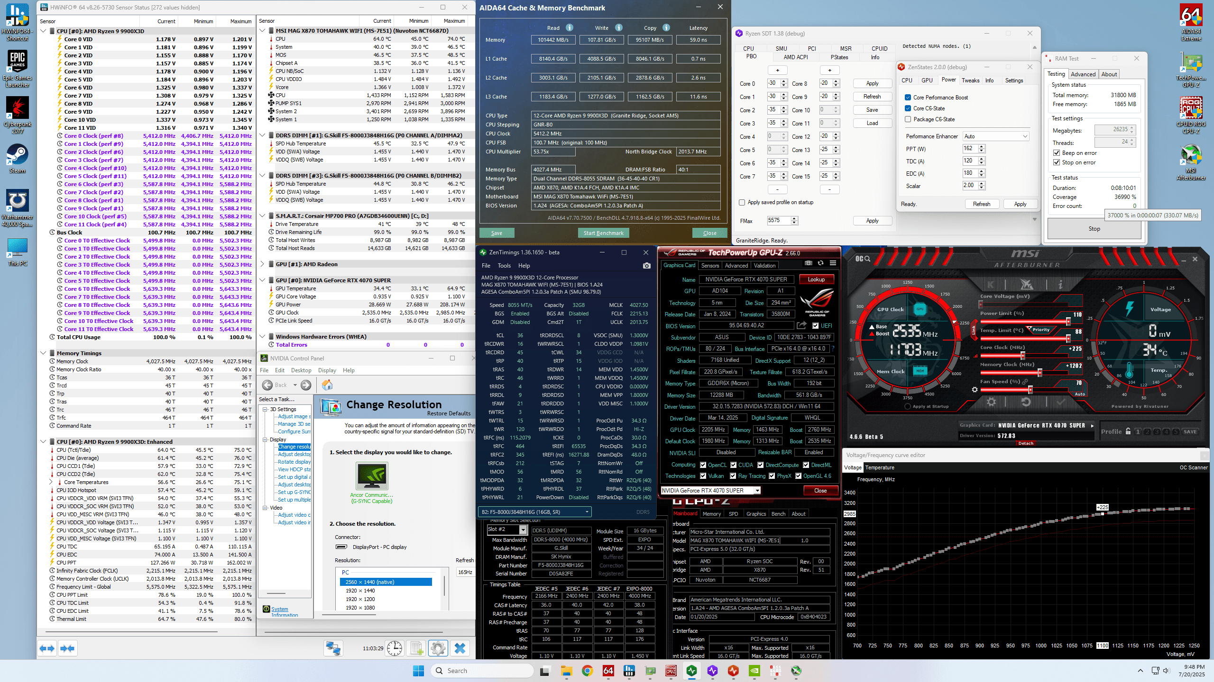Open Performance Enhancer Auto dropdown
Viewport: 1214px width, 682px height.
pos(996,136)
